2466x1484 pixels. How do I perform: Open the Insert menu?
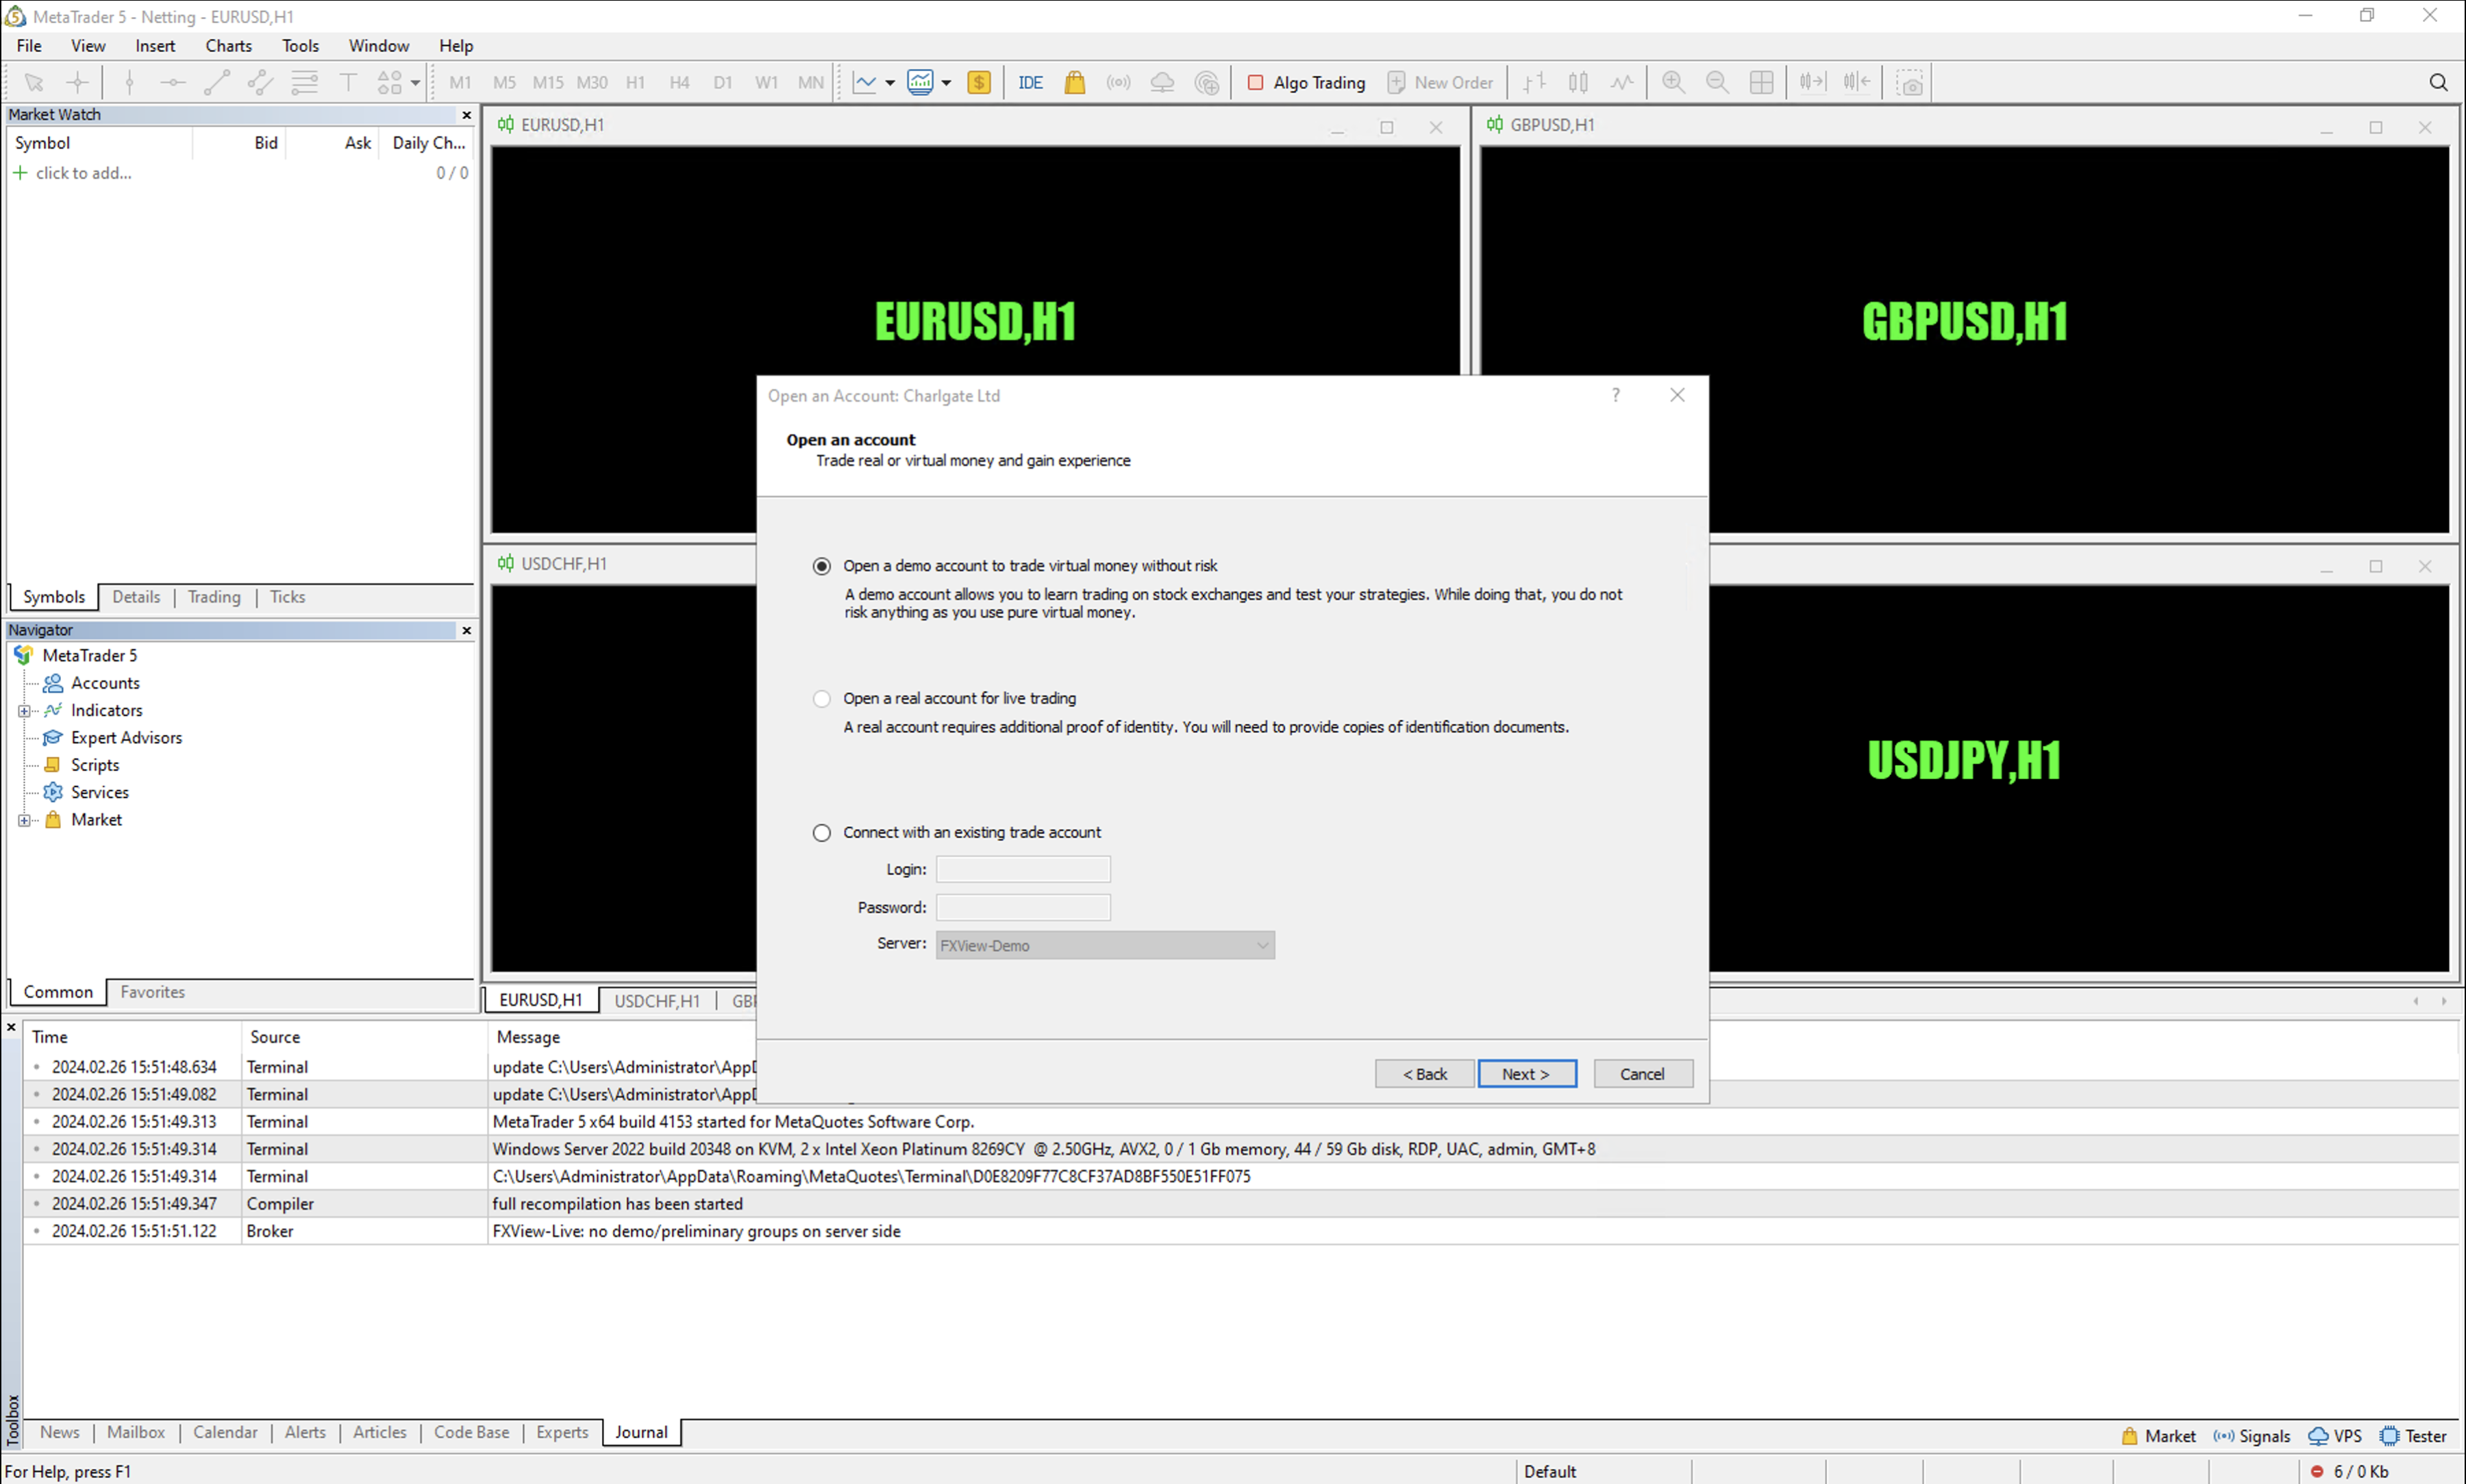click(x=155, y=45)
